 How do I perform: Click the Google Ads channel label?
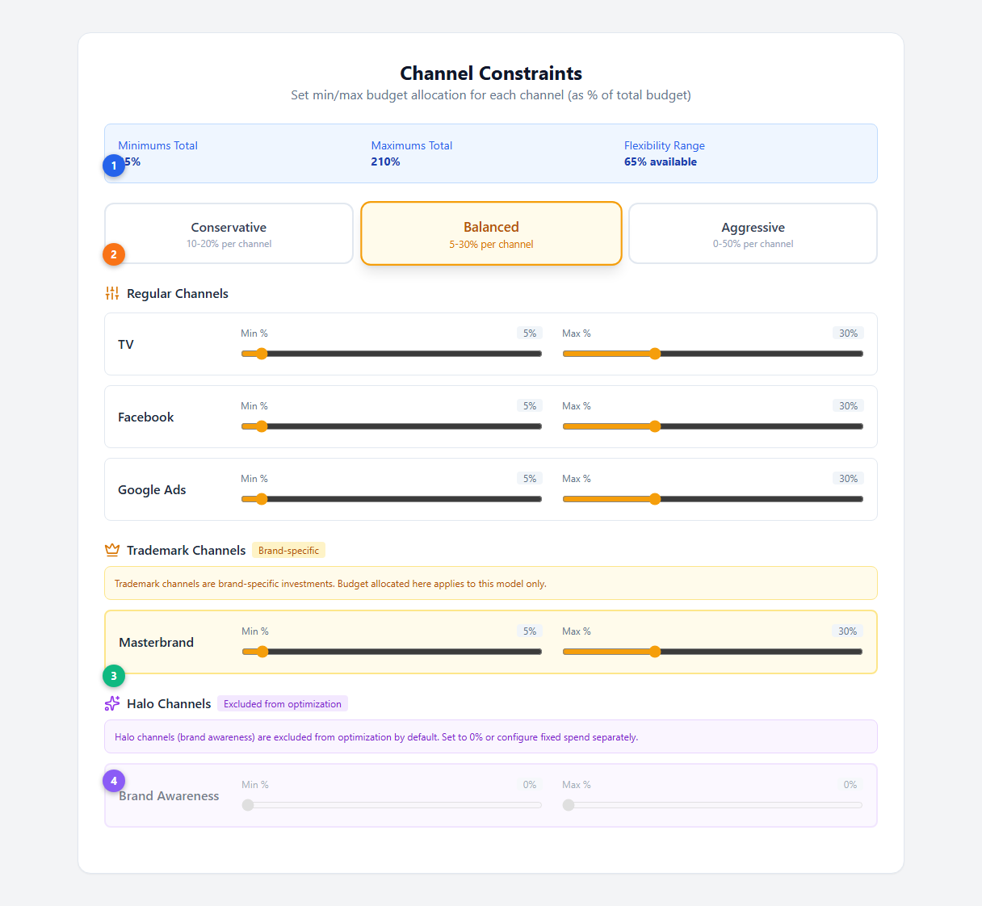(x=152, y=489)
